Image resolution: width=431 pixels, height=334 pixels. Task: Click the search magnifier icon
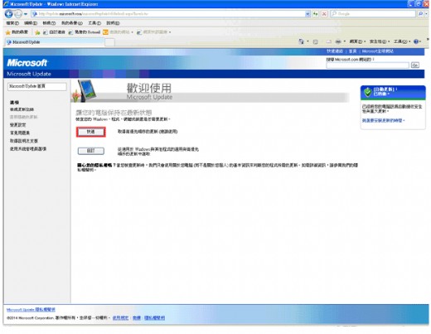(420, 13)
